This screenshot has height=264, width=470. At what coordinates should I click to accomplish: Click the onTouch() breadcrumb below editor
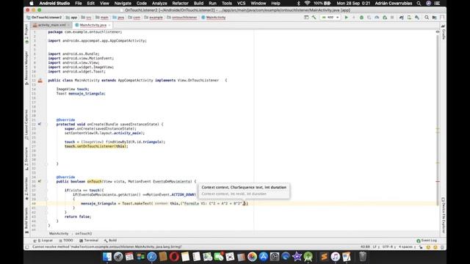(x=83, y=233)
